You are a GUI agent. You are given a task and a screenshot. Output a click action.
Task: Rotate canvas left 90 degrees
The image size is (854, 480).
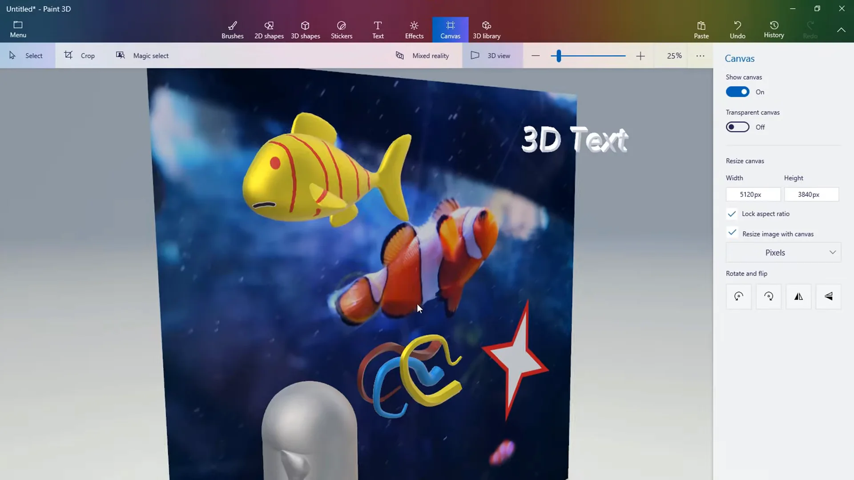738,296
